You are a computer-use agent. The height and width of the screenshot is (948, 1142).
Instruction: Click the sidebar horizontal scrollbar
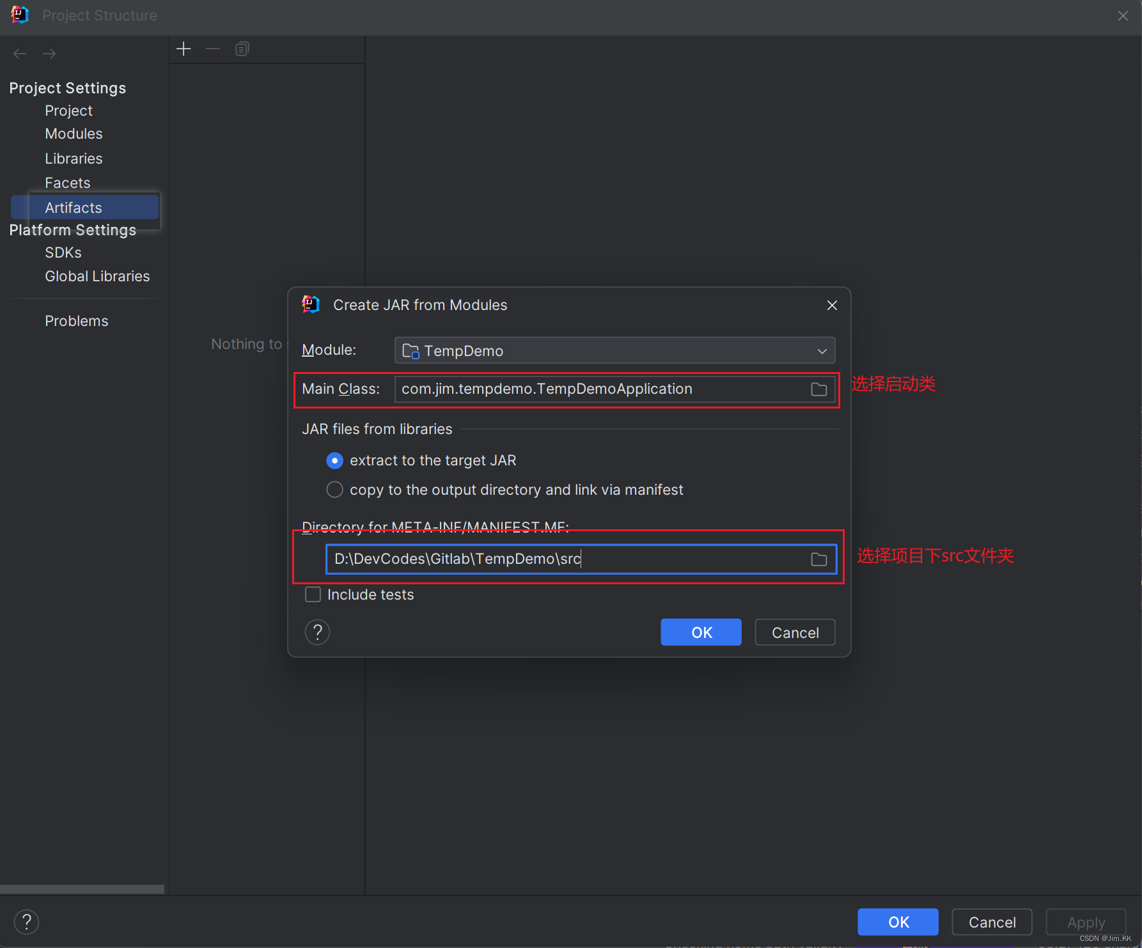pyautogui.click(x=82, y=889)
